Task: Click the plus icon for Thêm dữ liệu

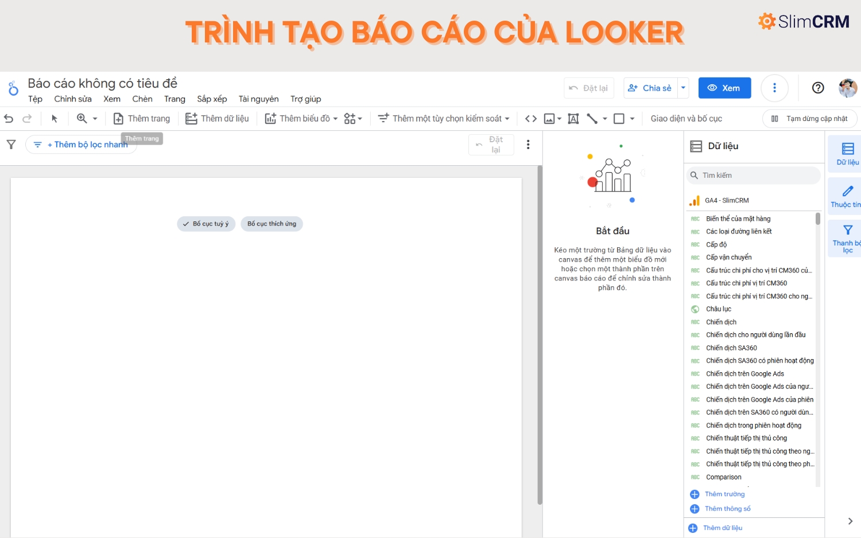Action: point(693,528)
